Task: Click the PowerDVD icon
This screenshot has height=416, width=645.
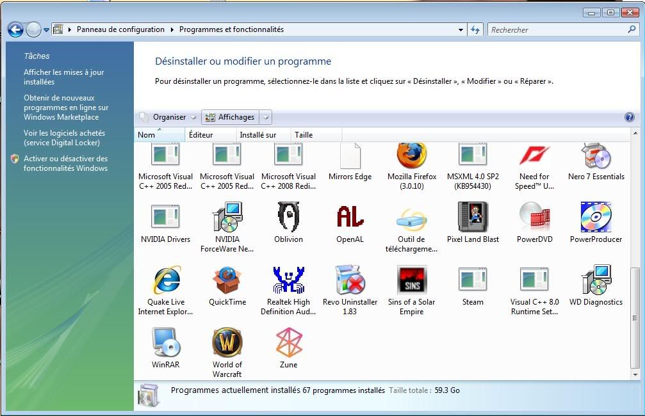Action: point(534,218)
